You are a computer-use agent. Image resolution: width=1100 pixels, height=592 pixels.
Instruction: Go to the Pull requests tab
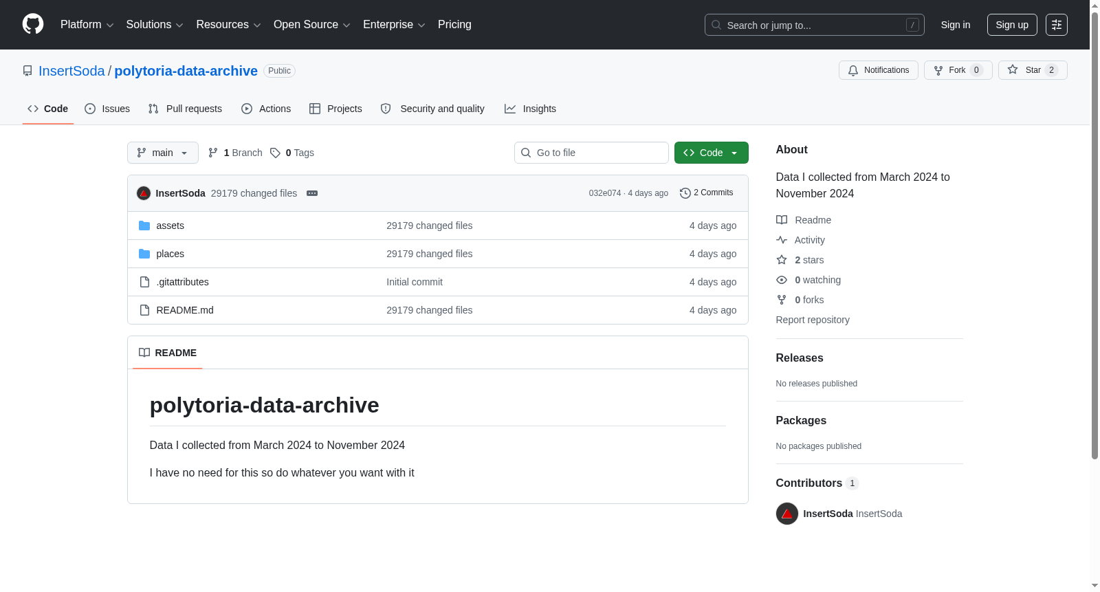pyautogui.click(x=185, y=109)
